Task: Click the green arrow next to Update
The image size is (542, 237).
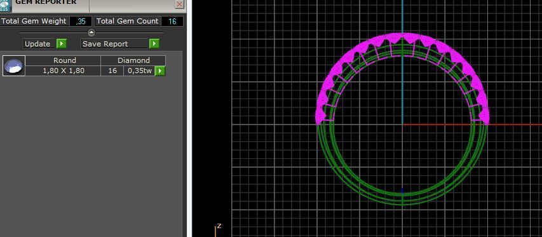Action: tap(62, 44)
